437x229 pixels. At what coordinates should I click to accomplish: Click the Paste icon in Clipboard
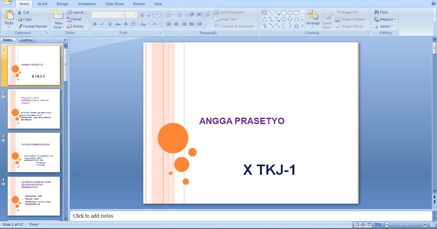tap(9, 16)
